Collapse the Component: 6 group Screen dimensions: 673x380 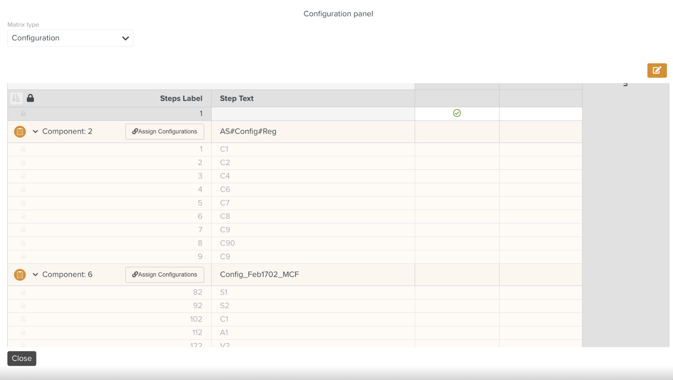click(x=35, y=275)
